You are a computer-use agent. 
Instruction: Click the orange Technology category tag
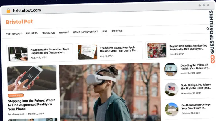point(16,96)
